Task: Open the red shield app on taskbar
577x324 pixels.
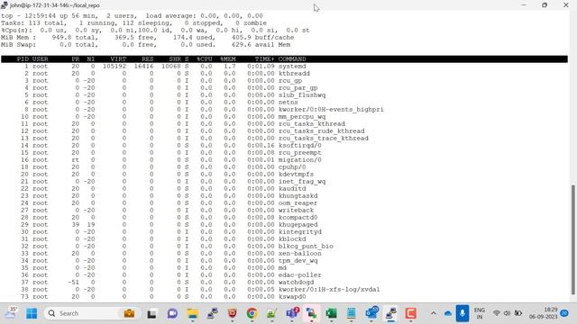Action: tap(233, 314)
